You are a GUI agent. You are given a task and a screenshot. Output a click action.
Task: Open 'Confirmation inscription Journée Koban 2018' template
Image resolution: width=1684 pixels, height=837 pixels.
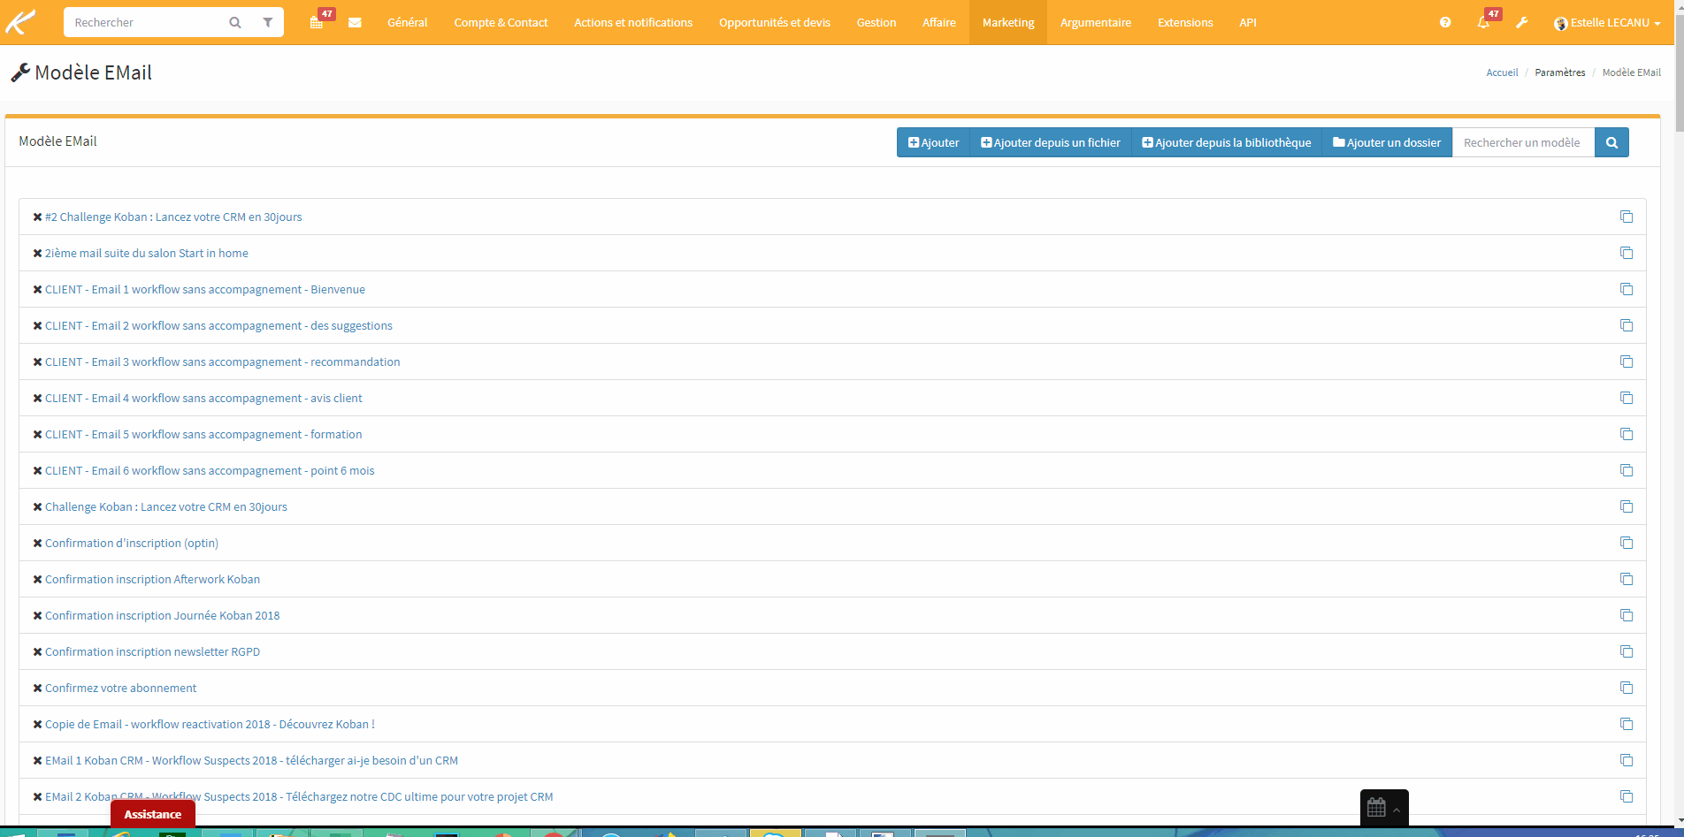pos(163,615)
